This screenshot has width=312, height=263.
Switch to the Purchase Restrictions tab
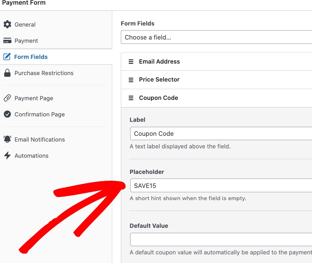click(x=44, y=73)
